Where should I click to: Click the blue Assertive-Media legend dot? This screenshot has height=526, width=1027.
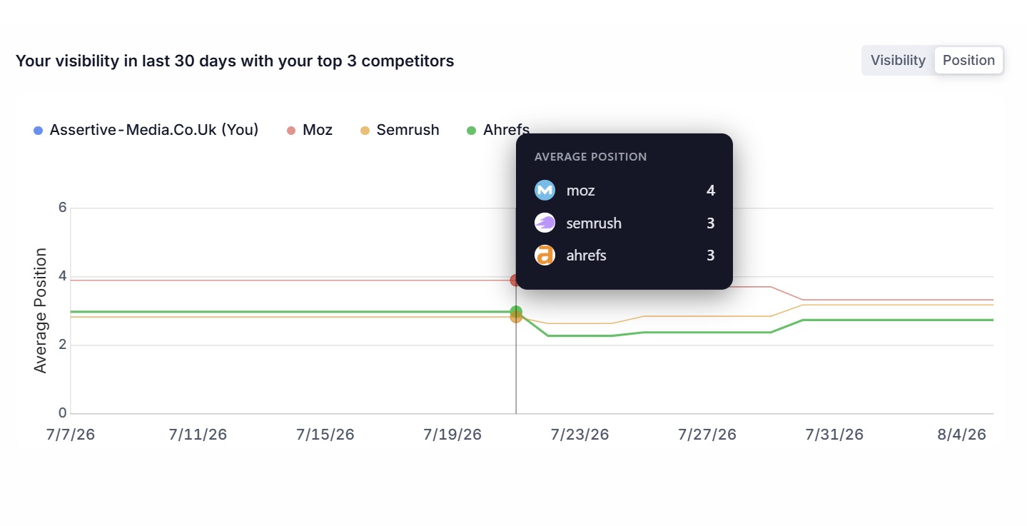coord(39,131)
